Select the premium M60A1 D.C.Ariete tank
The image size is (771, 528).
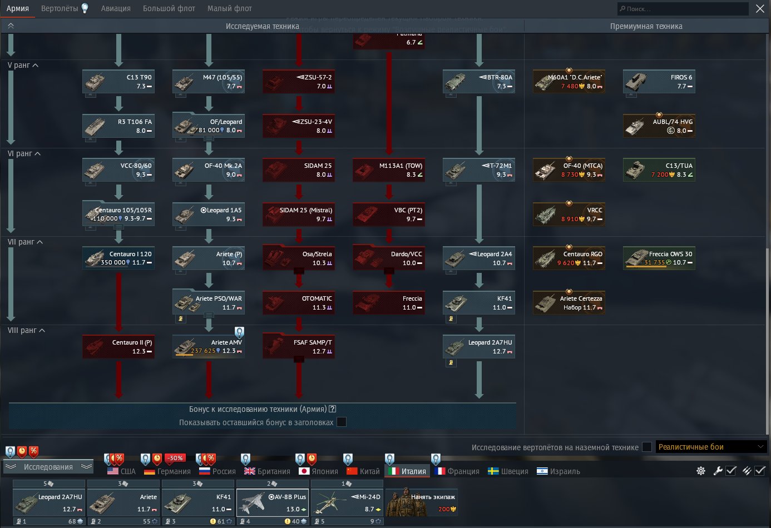(x=569, y=81)
